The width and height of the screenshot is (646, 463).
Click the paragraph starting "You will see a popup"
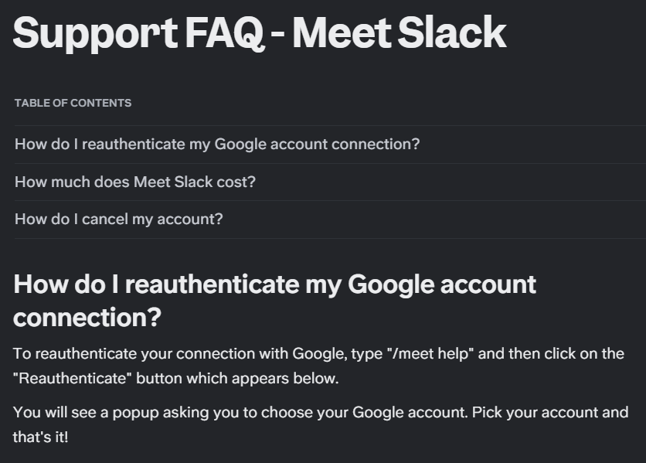321,424
